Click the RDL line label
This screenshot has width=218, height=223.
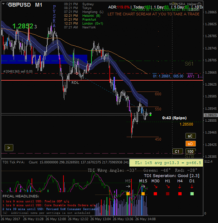75,83
